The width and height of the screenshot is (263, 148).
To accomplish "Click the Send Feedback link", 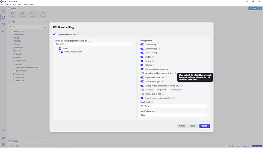I will point(242,146).
